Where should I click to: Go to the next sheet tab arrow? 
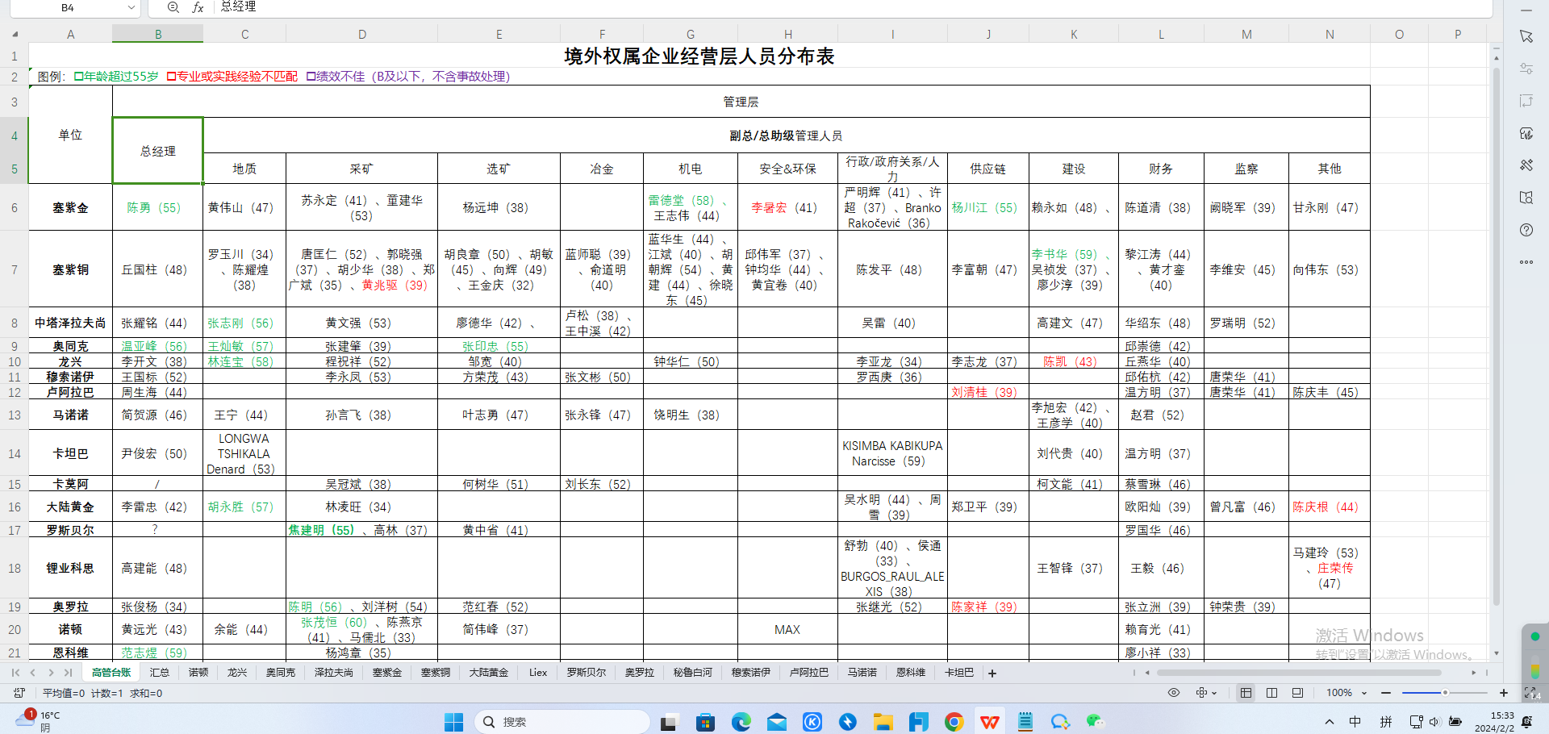point(51,672)
